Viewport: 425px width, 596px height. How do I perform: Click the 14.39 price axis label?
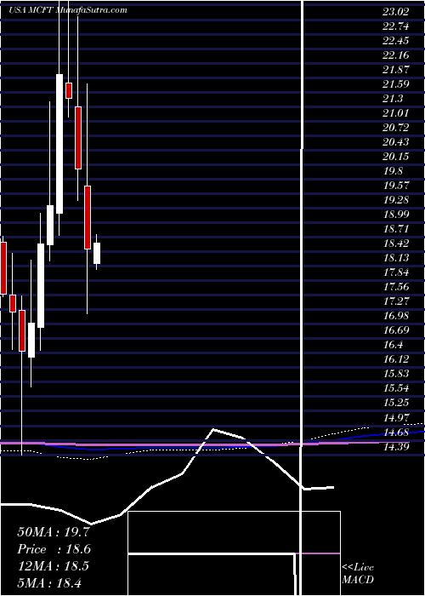(396, 446)
